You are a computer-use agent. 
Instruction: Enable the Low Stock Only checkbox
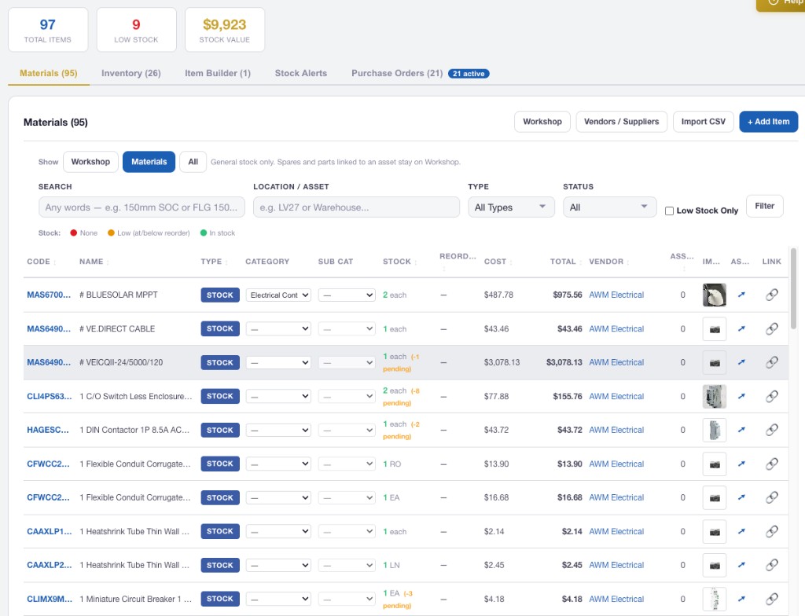tap(670, 211)
